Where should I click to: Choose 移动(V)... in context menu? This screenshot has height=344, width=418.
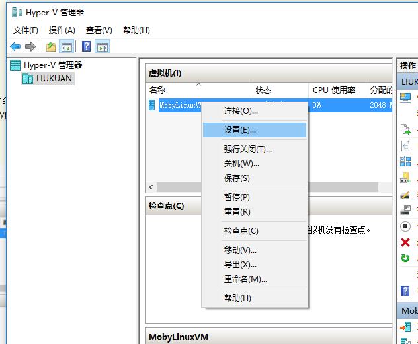(255, 250)
